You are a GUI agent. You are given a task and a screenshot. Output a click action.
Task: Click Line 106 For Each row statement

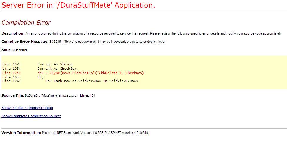click(x=70, y=81)
